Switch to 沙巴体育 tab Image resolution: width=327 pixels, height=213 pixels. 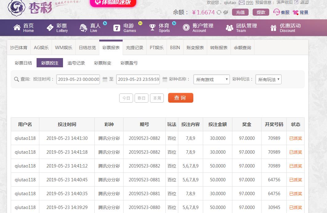(x=19, y=48)
